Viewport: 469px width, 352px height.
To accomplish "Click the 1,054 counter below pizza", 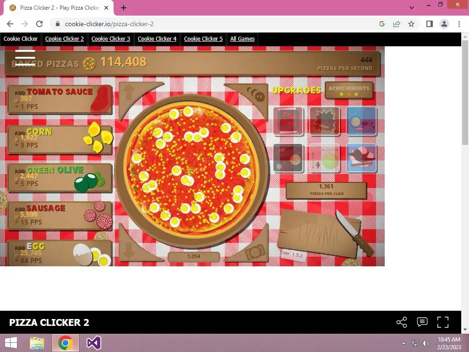I will 194,257.
